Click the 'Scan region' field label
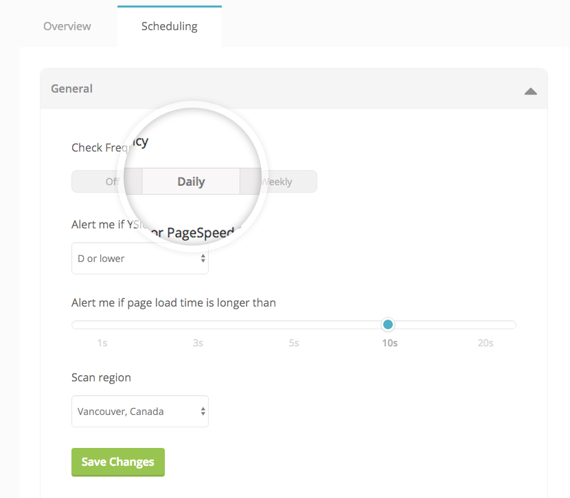 [101, 378]
